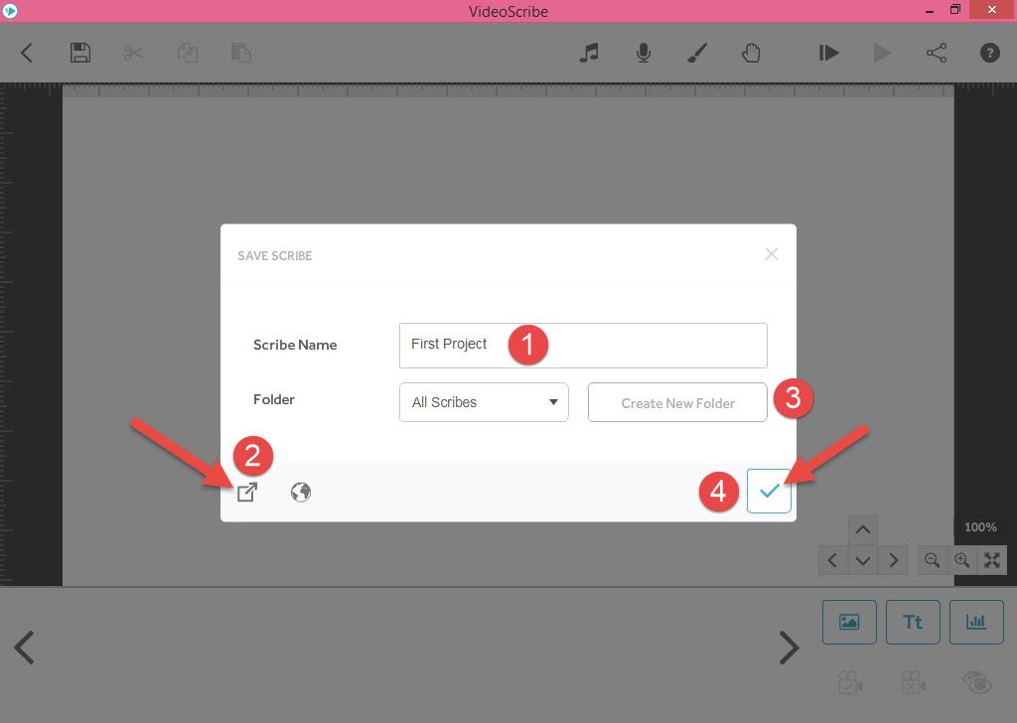
Task: Click the globe save online icon
Action: point(301,493)
